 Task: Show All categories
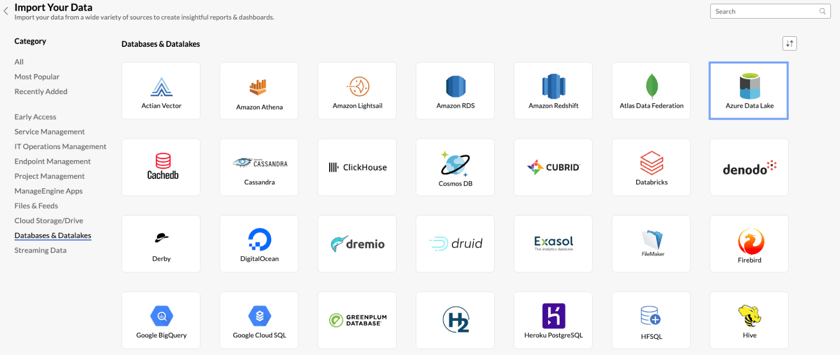[19, 62]
